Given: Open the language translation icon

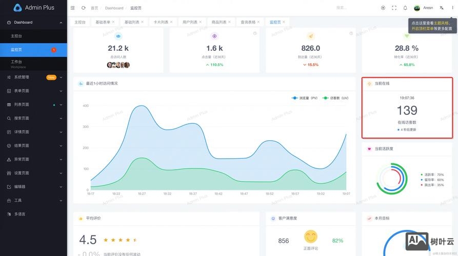Looking at the screenshot, I should pyautogui.click(x=442, y=8).
